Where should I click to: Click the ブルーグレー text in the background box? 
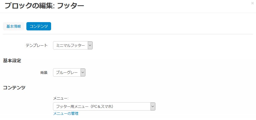(x=67, y=72)
